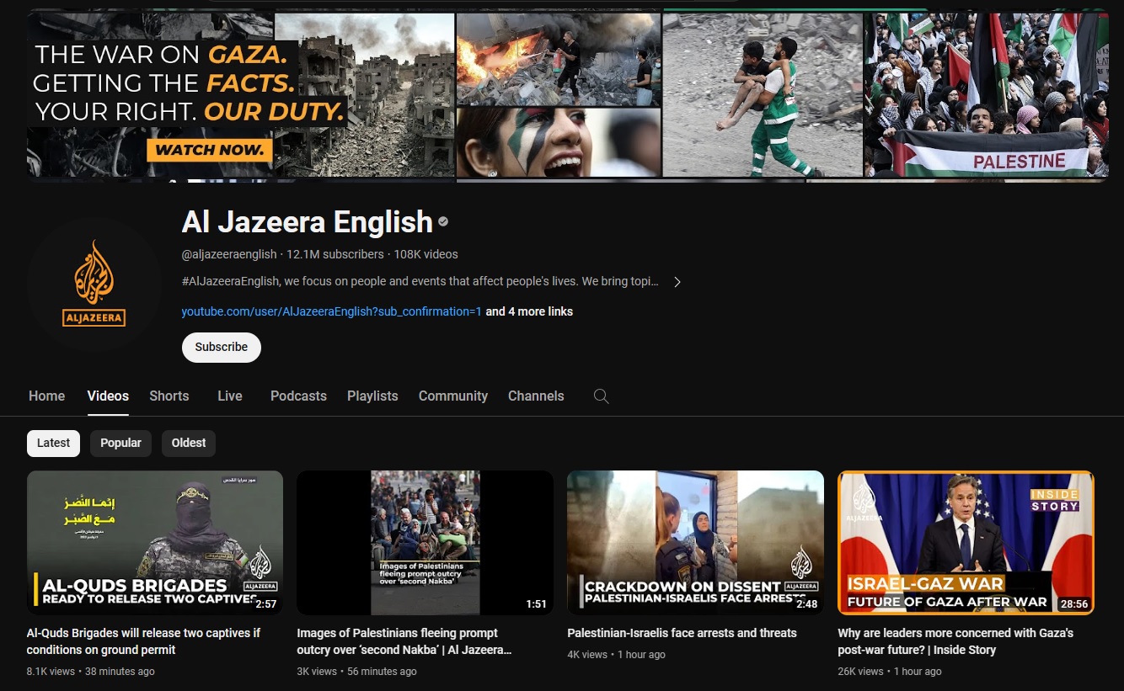Open Al-Quds Brigades video thumbnail
The height and width of the screenshot is (691, 1124).
pyautogui.click(x=155, y=543)
